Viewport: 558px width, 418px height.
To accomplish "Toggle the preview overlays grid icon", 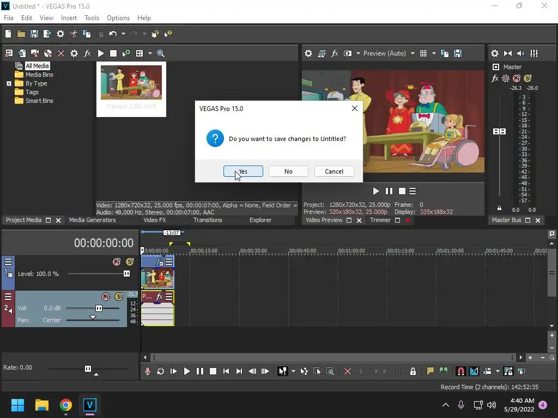I will pyautogui.click(x=423, y=53).
